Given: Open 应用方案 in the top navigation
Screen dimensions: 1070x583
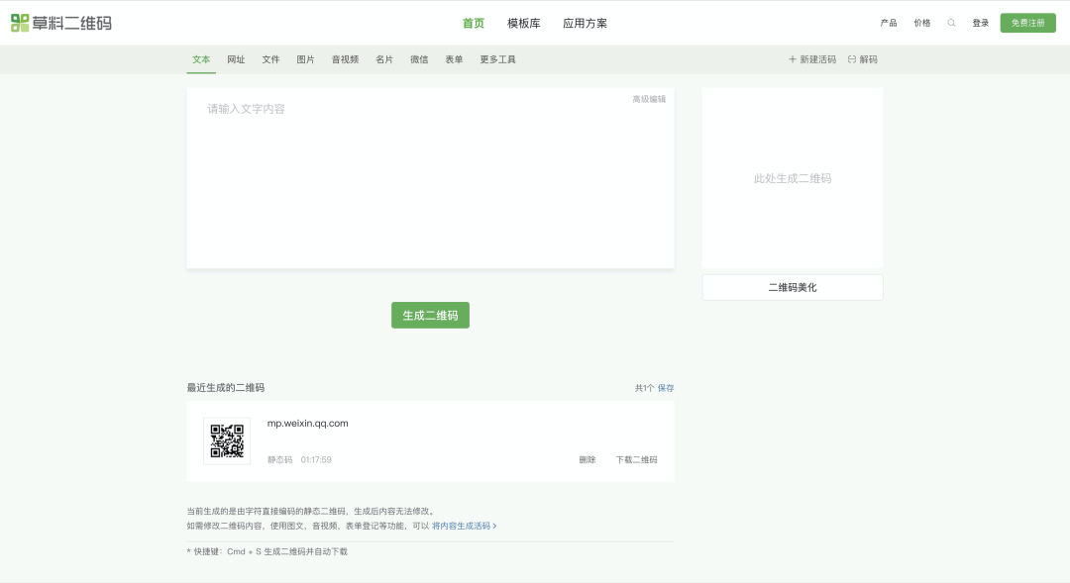Looking at the screenshot, I should pyautogui.click(x=585, y=23).
